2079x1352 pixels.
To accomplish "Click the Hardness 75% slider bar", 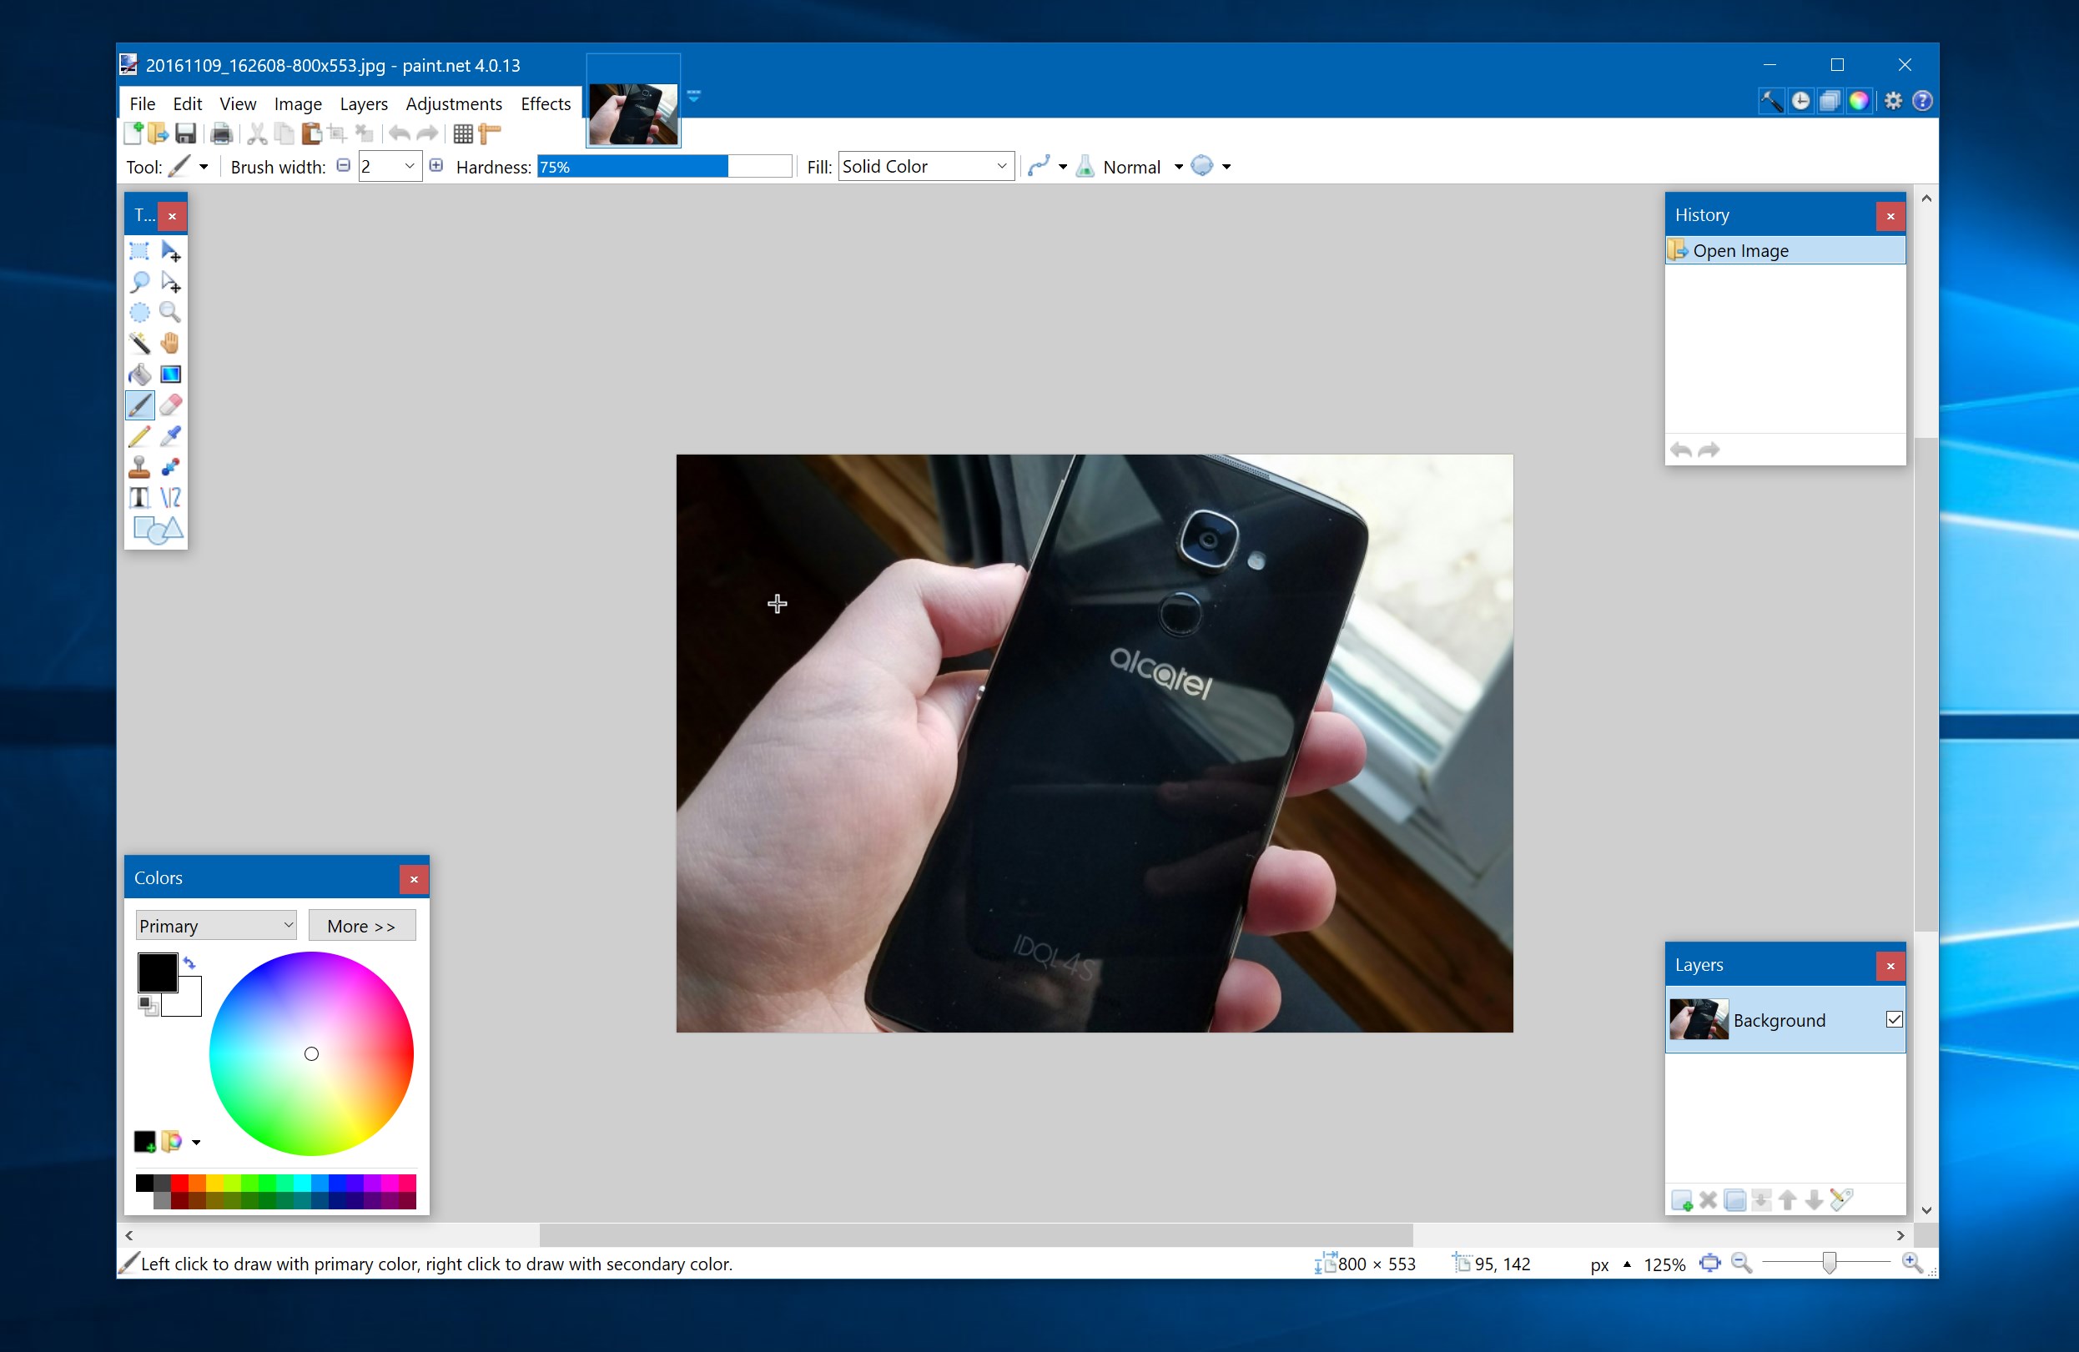I will (665, 167).
